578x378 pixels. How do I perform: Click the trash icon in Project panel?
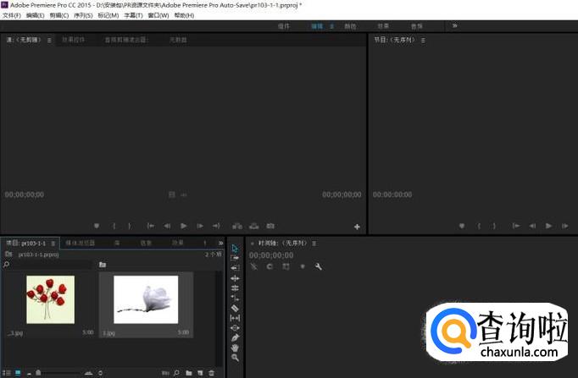coord(212,372)
